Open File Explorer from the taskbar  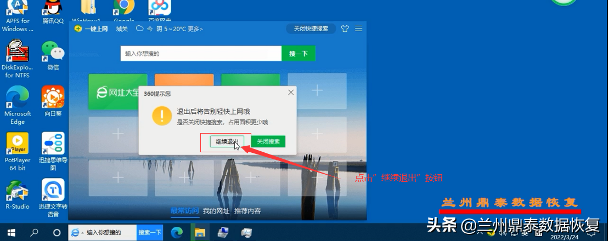(x=200, y=232)
